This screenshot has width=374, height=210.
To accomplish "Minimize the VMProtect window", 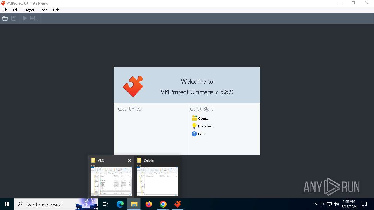I will click(x=340, y=3).
